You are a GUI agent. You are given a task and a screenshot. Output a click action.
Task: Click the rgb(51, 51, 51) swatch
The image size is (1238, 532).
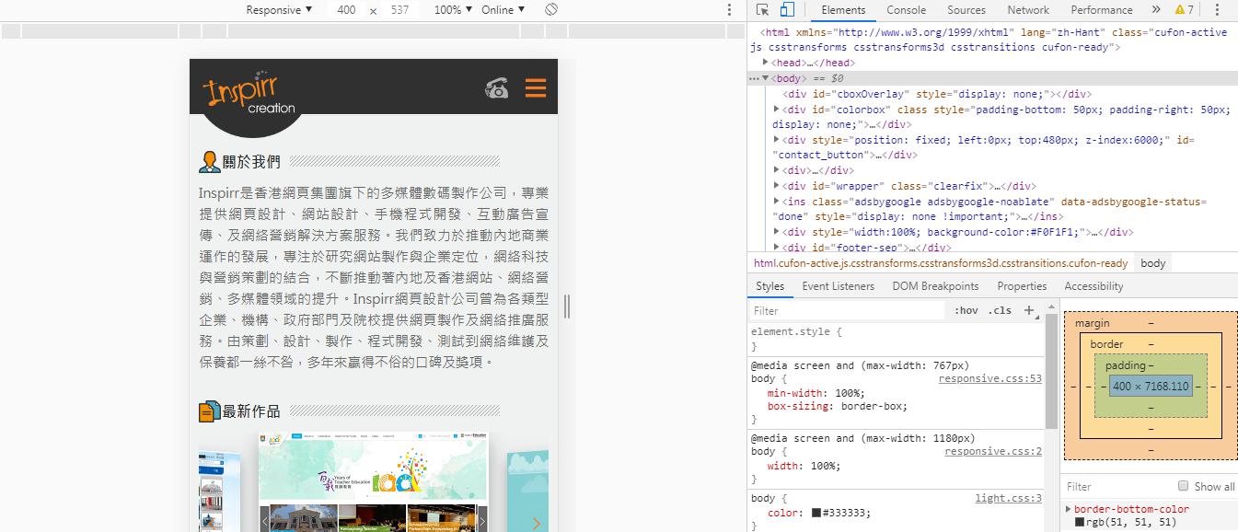click(x=1080, y=522)
